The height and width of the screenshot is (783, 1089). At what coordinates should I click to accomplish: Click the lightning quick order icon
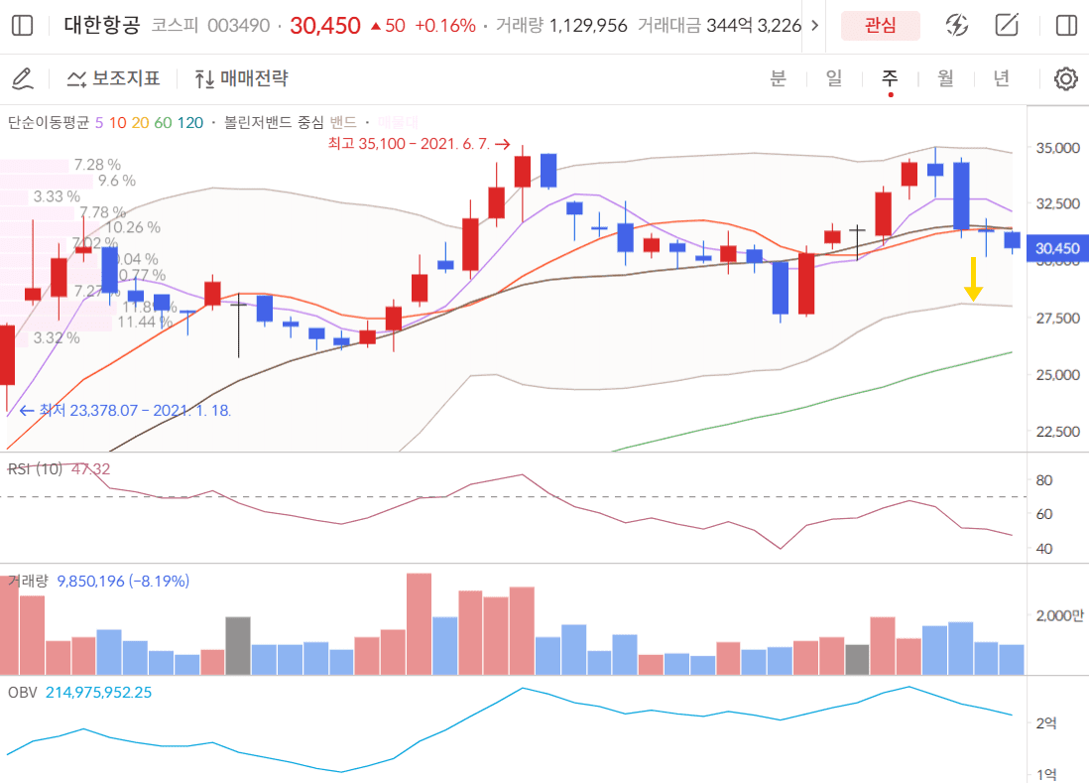956,26
